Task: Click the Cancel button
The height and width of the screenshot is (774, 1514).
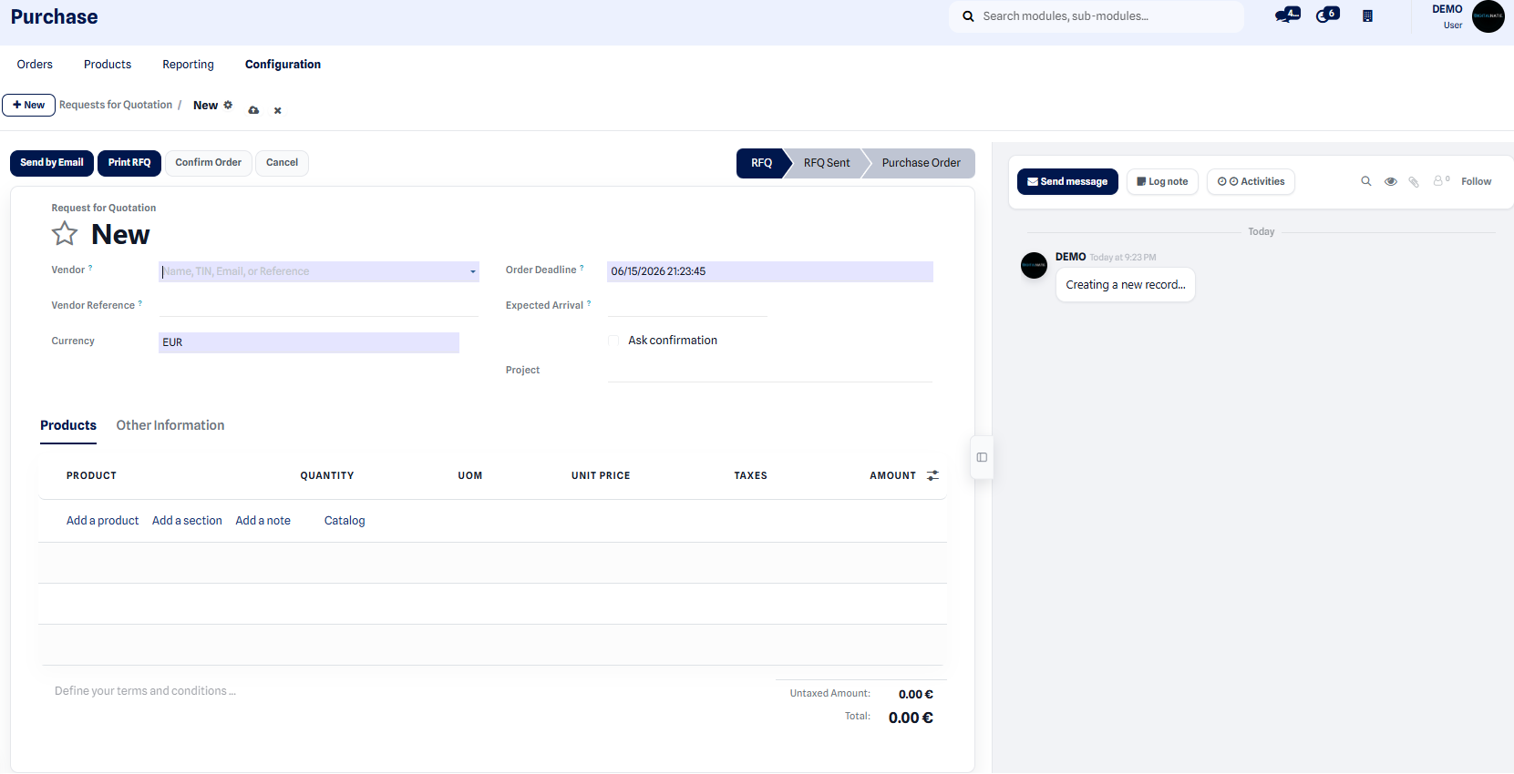Action: pyautogui.click(x=282, y=163)
